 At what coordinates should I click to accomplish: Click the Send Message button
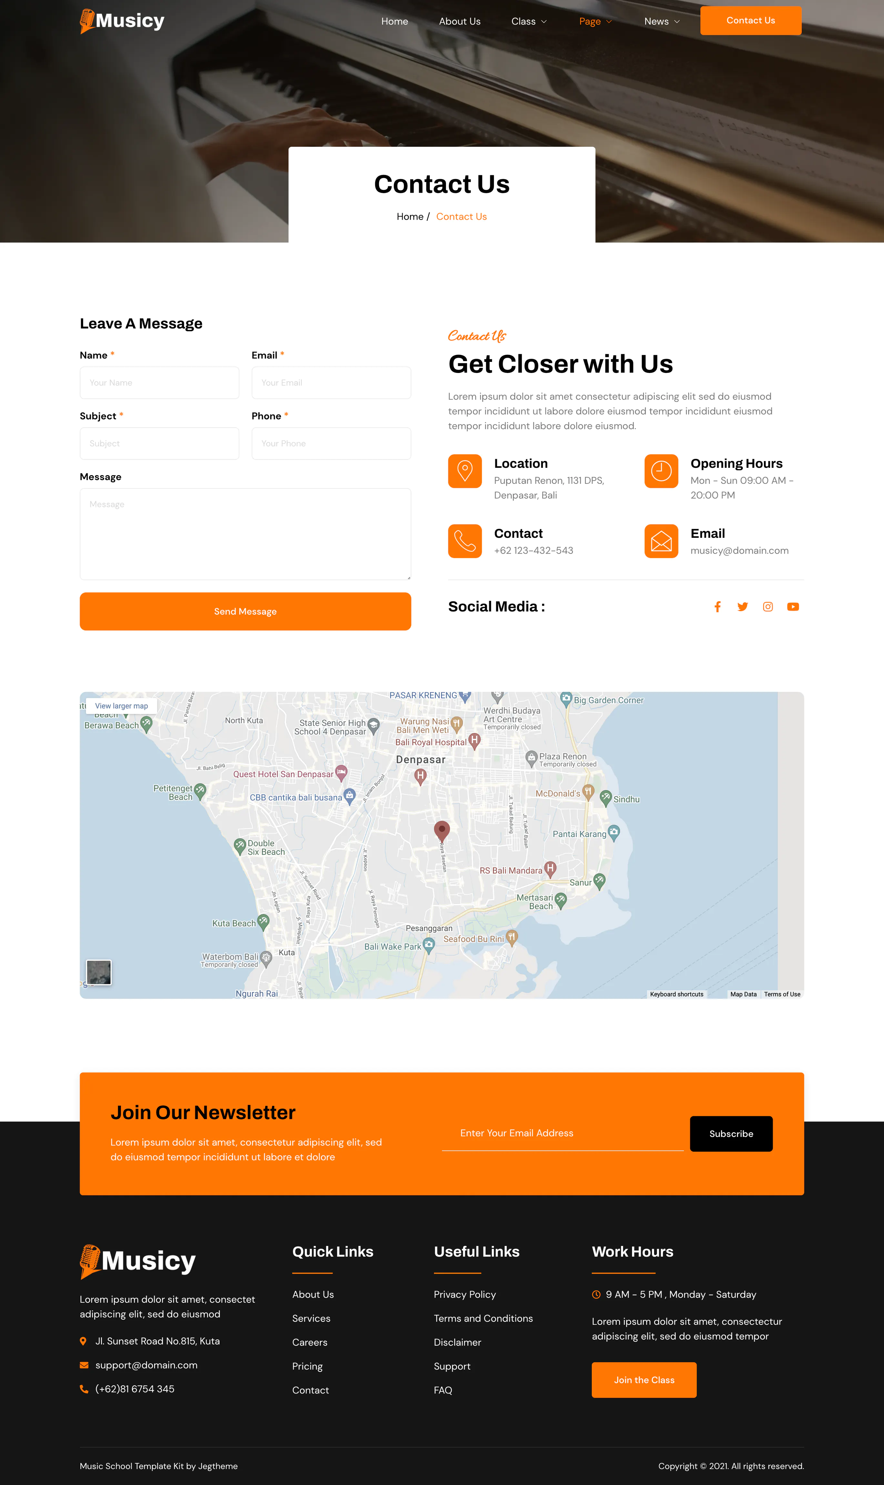[245, 611]
